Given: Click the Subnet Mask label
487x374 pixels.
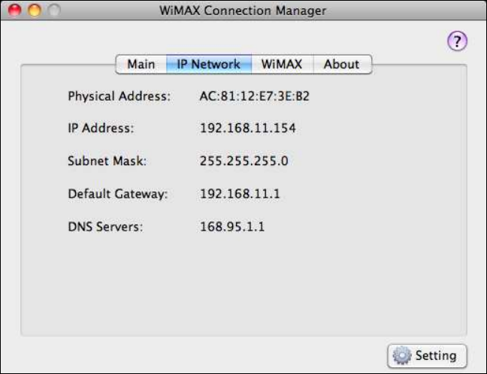Looking at the screenshot, I should (x=107, y=161).
